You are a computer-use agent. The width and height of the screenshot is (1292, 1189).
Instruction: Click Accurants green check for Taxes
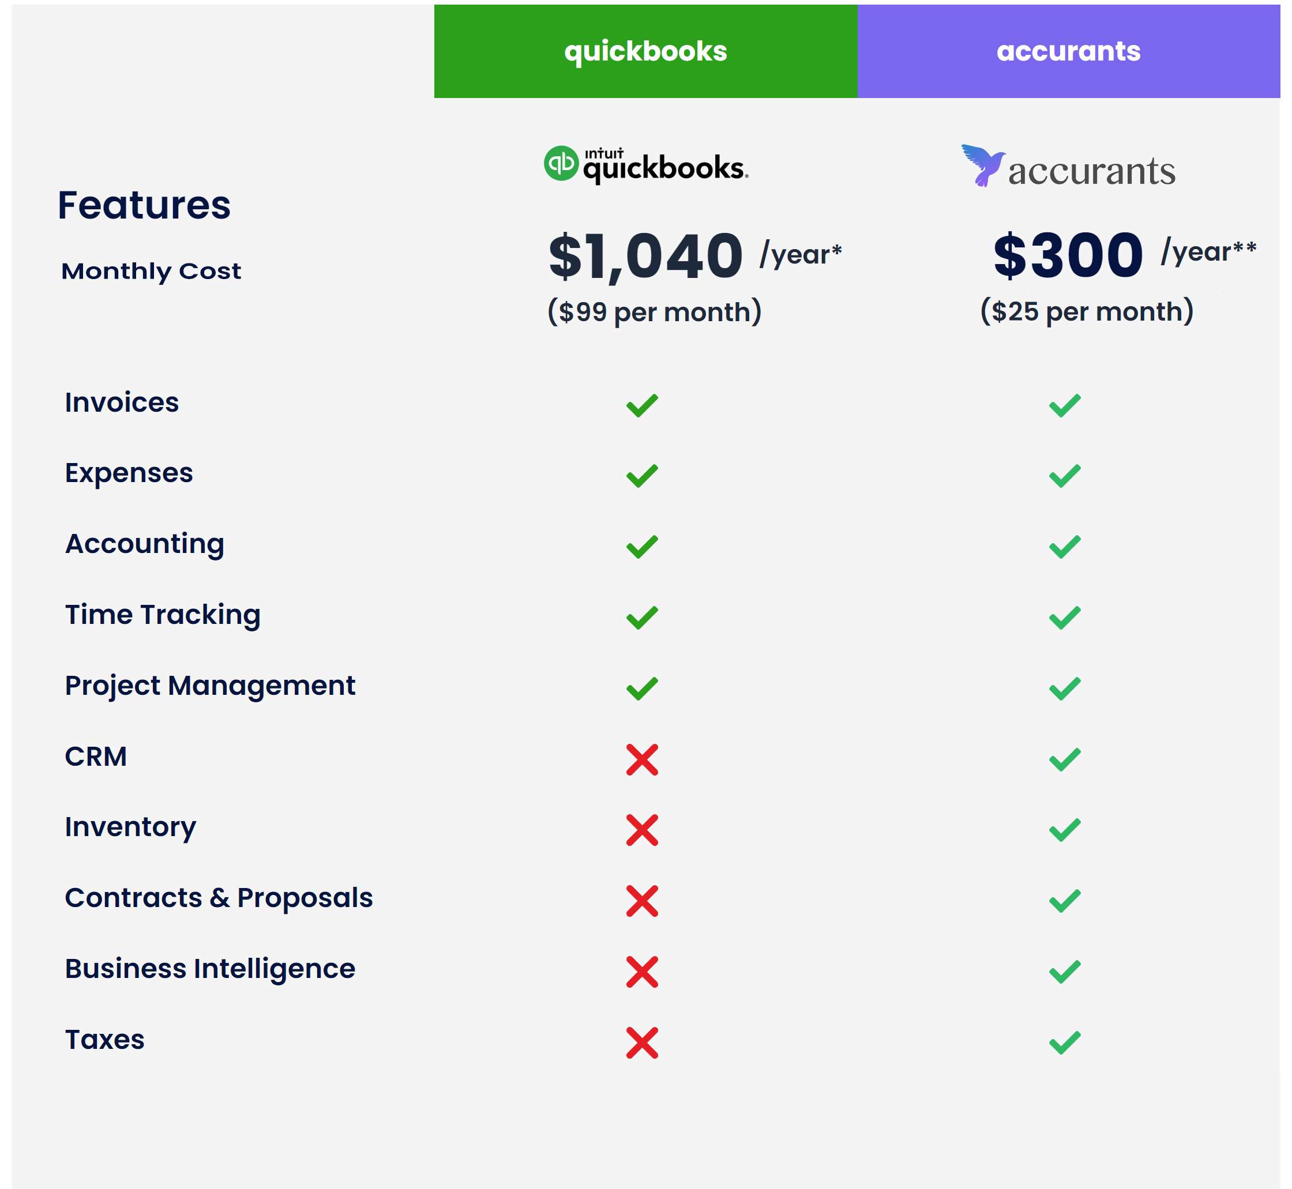1064,1043
